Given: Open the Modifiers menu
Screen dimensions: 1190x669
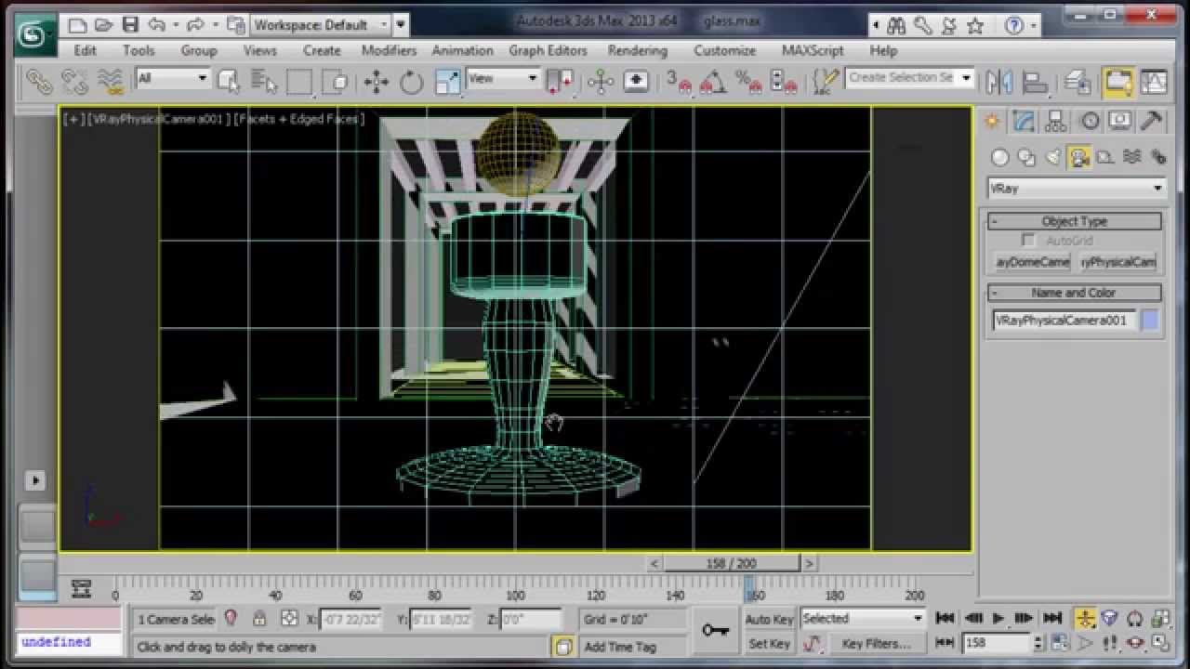Looking at the screenshot, I should pos(389,50).
